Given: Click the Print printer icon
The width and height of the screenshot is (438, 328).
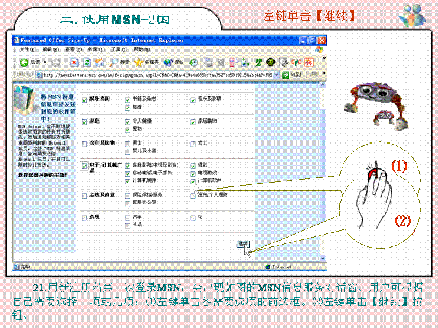Looking at the screenshot, I should [208, 62].
